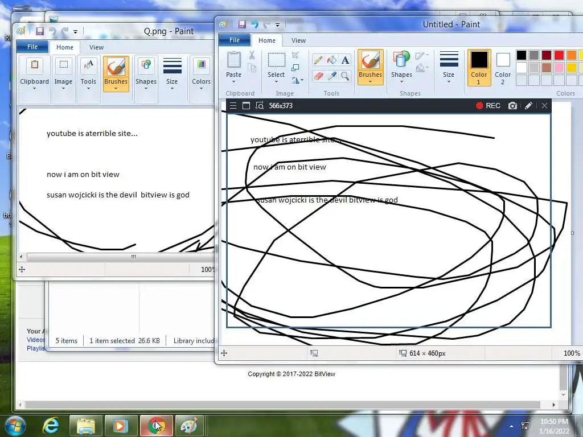Click the recorder pencil draw icon
The width and height of the screenshot is (583, 437).
click(x=528, y=105)
